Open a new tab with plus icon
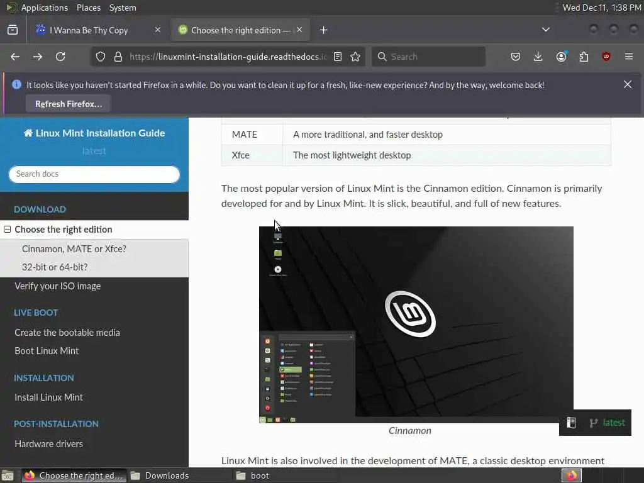Screen dimensions: 644x483 click(x=324, y=30)
